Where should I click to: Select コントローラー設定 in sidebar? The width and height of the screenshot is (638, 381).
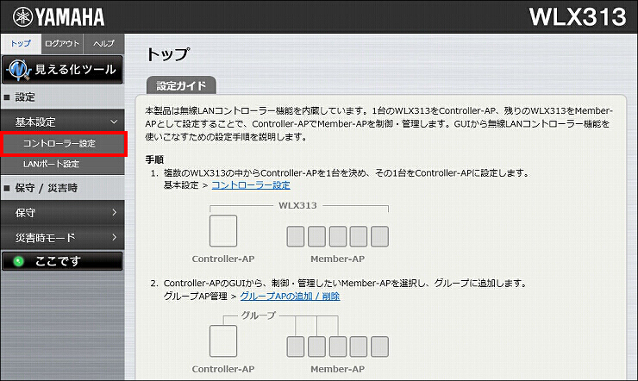[x=64, y=144]
